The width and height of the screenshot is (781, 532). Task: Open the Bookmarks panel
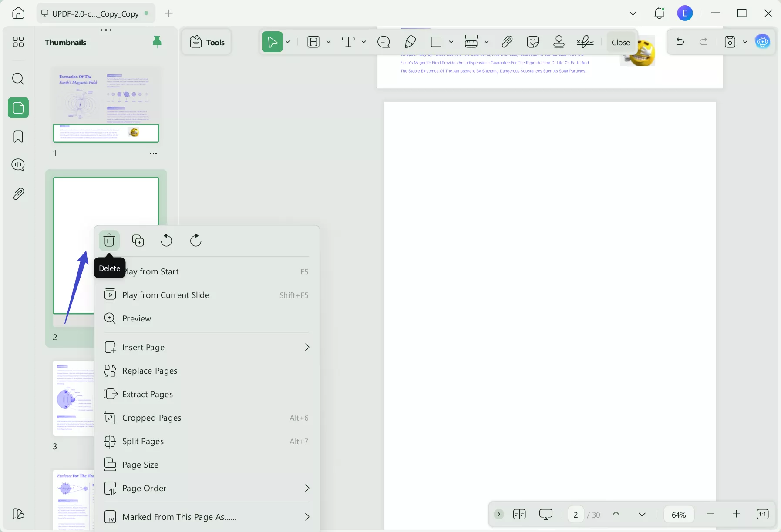tap(18, 137)
